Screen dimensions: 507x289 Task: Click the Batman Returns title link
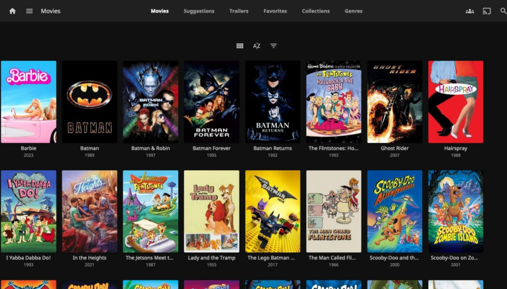click(272, 149)
